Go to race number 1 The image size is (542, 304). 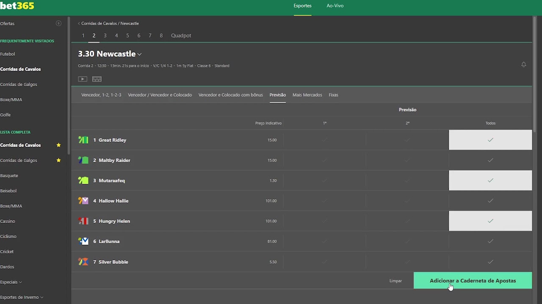pyautogui.click(x=83, y=35)
